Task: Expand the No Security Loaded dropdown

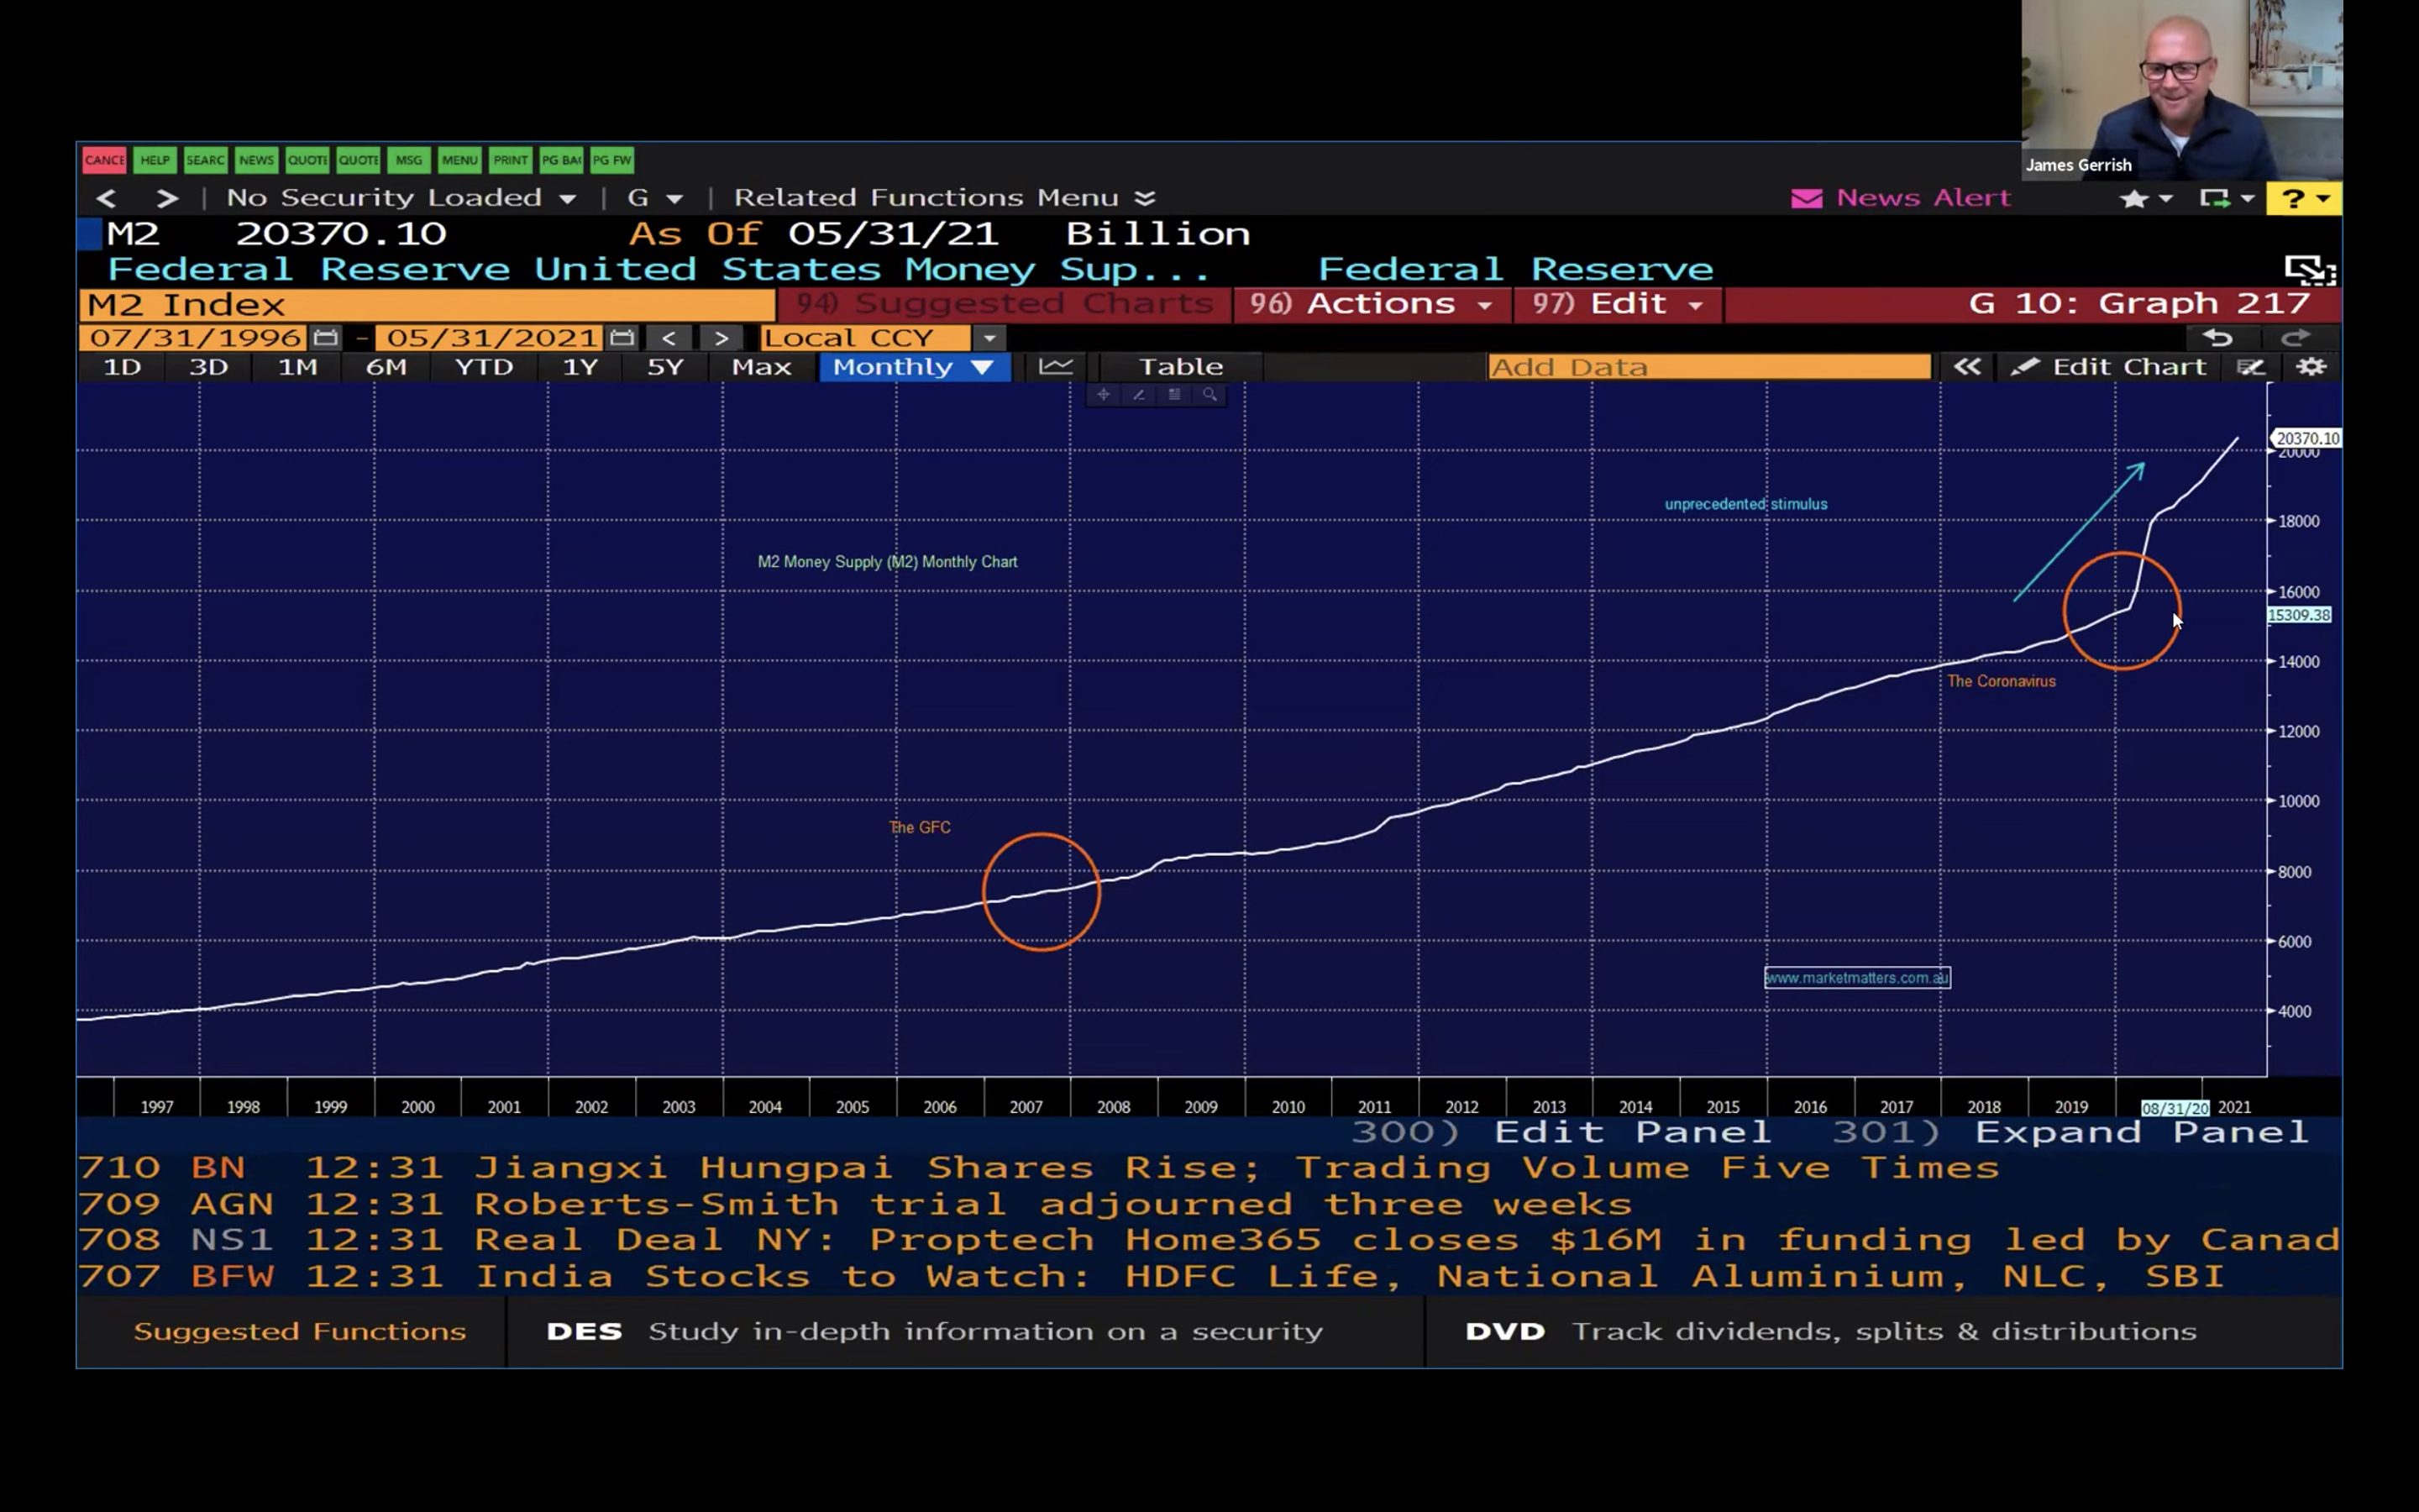Action: [x=567, y=198]
